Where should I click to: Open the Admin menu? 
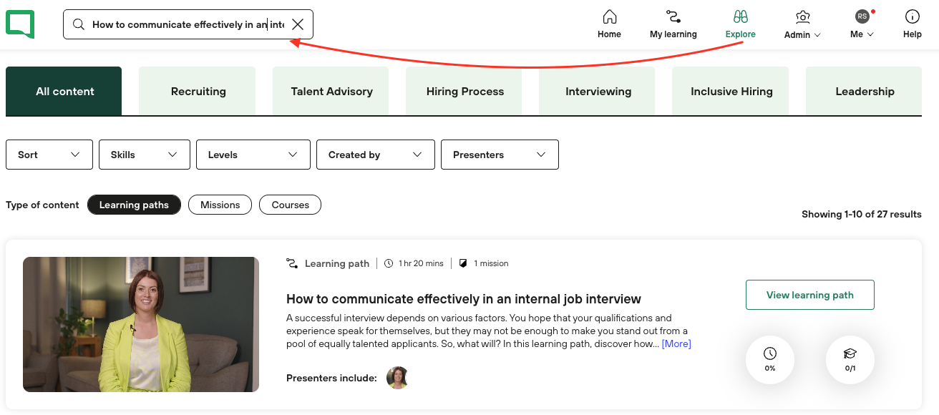802,24
